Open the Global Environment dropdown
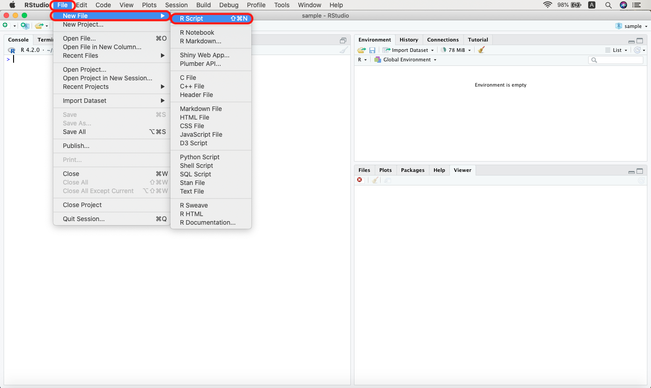This screenshot has width=651, height=388. [406, 60]
